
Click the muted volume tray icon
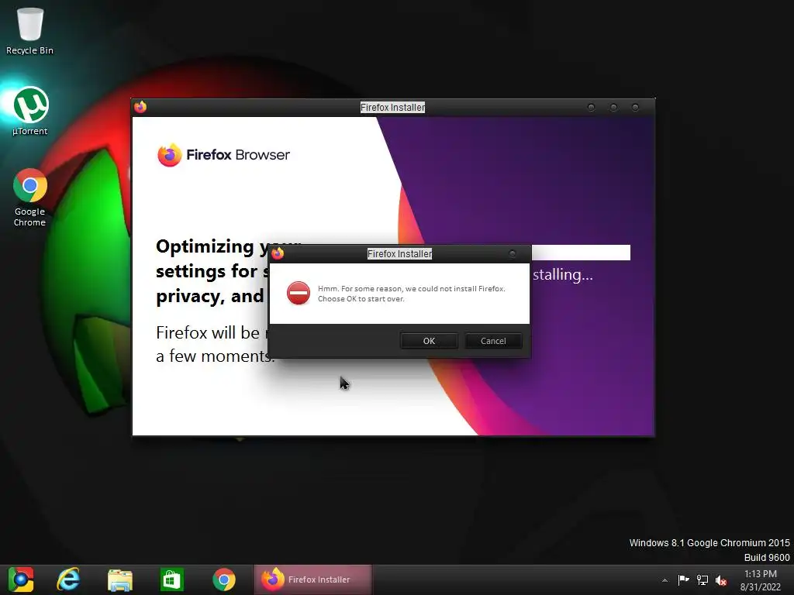coord(721,580)
